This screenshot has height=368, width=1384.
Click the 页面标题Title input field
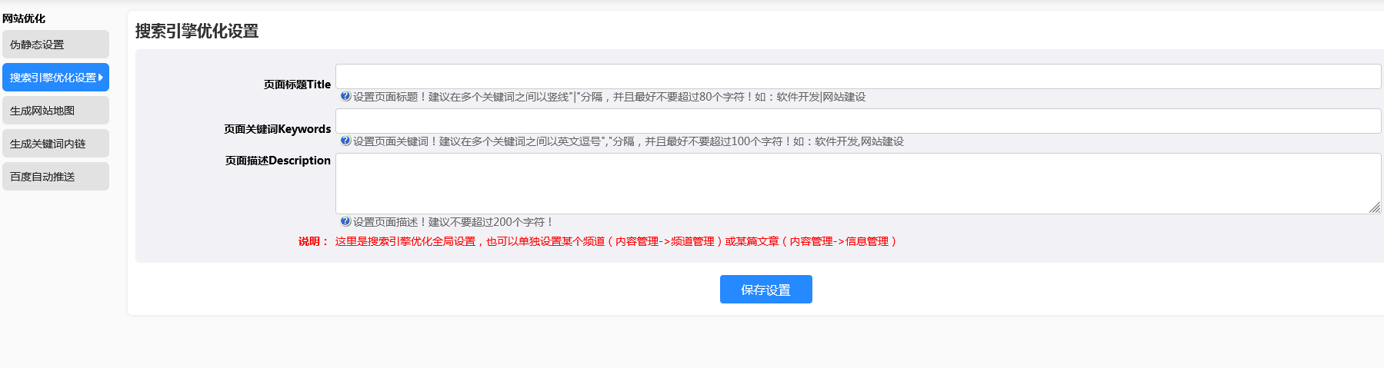(x=858, y=77)
